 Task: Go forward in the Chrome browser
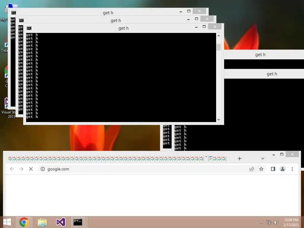coord(21,169)
